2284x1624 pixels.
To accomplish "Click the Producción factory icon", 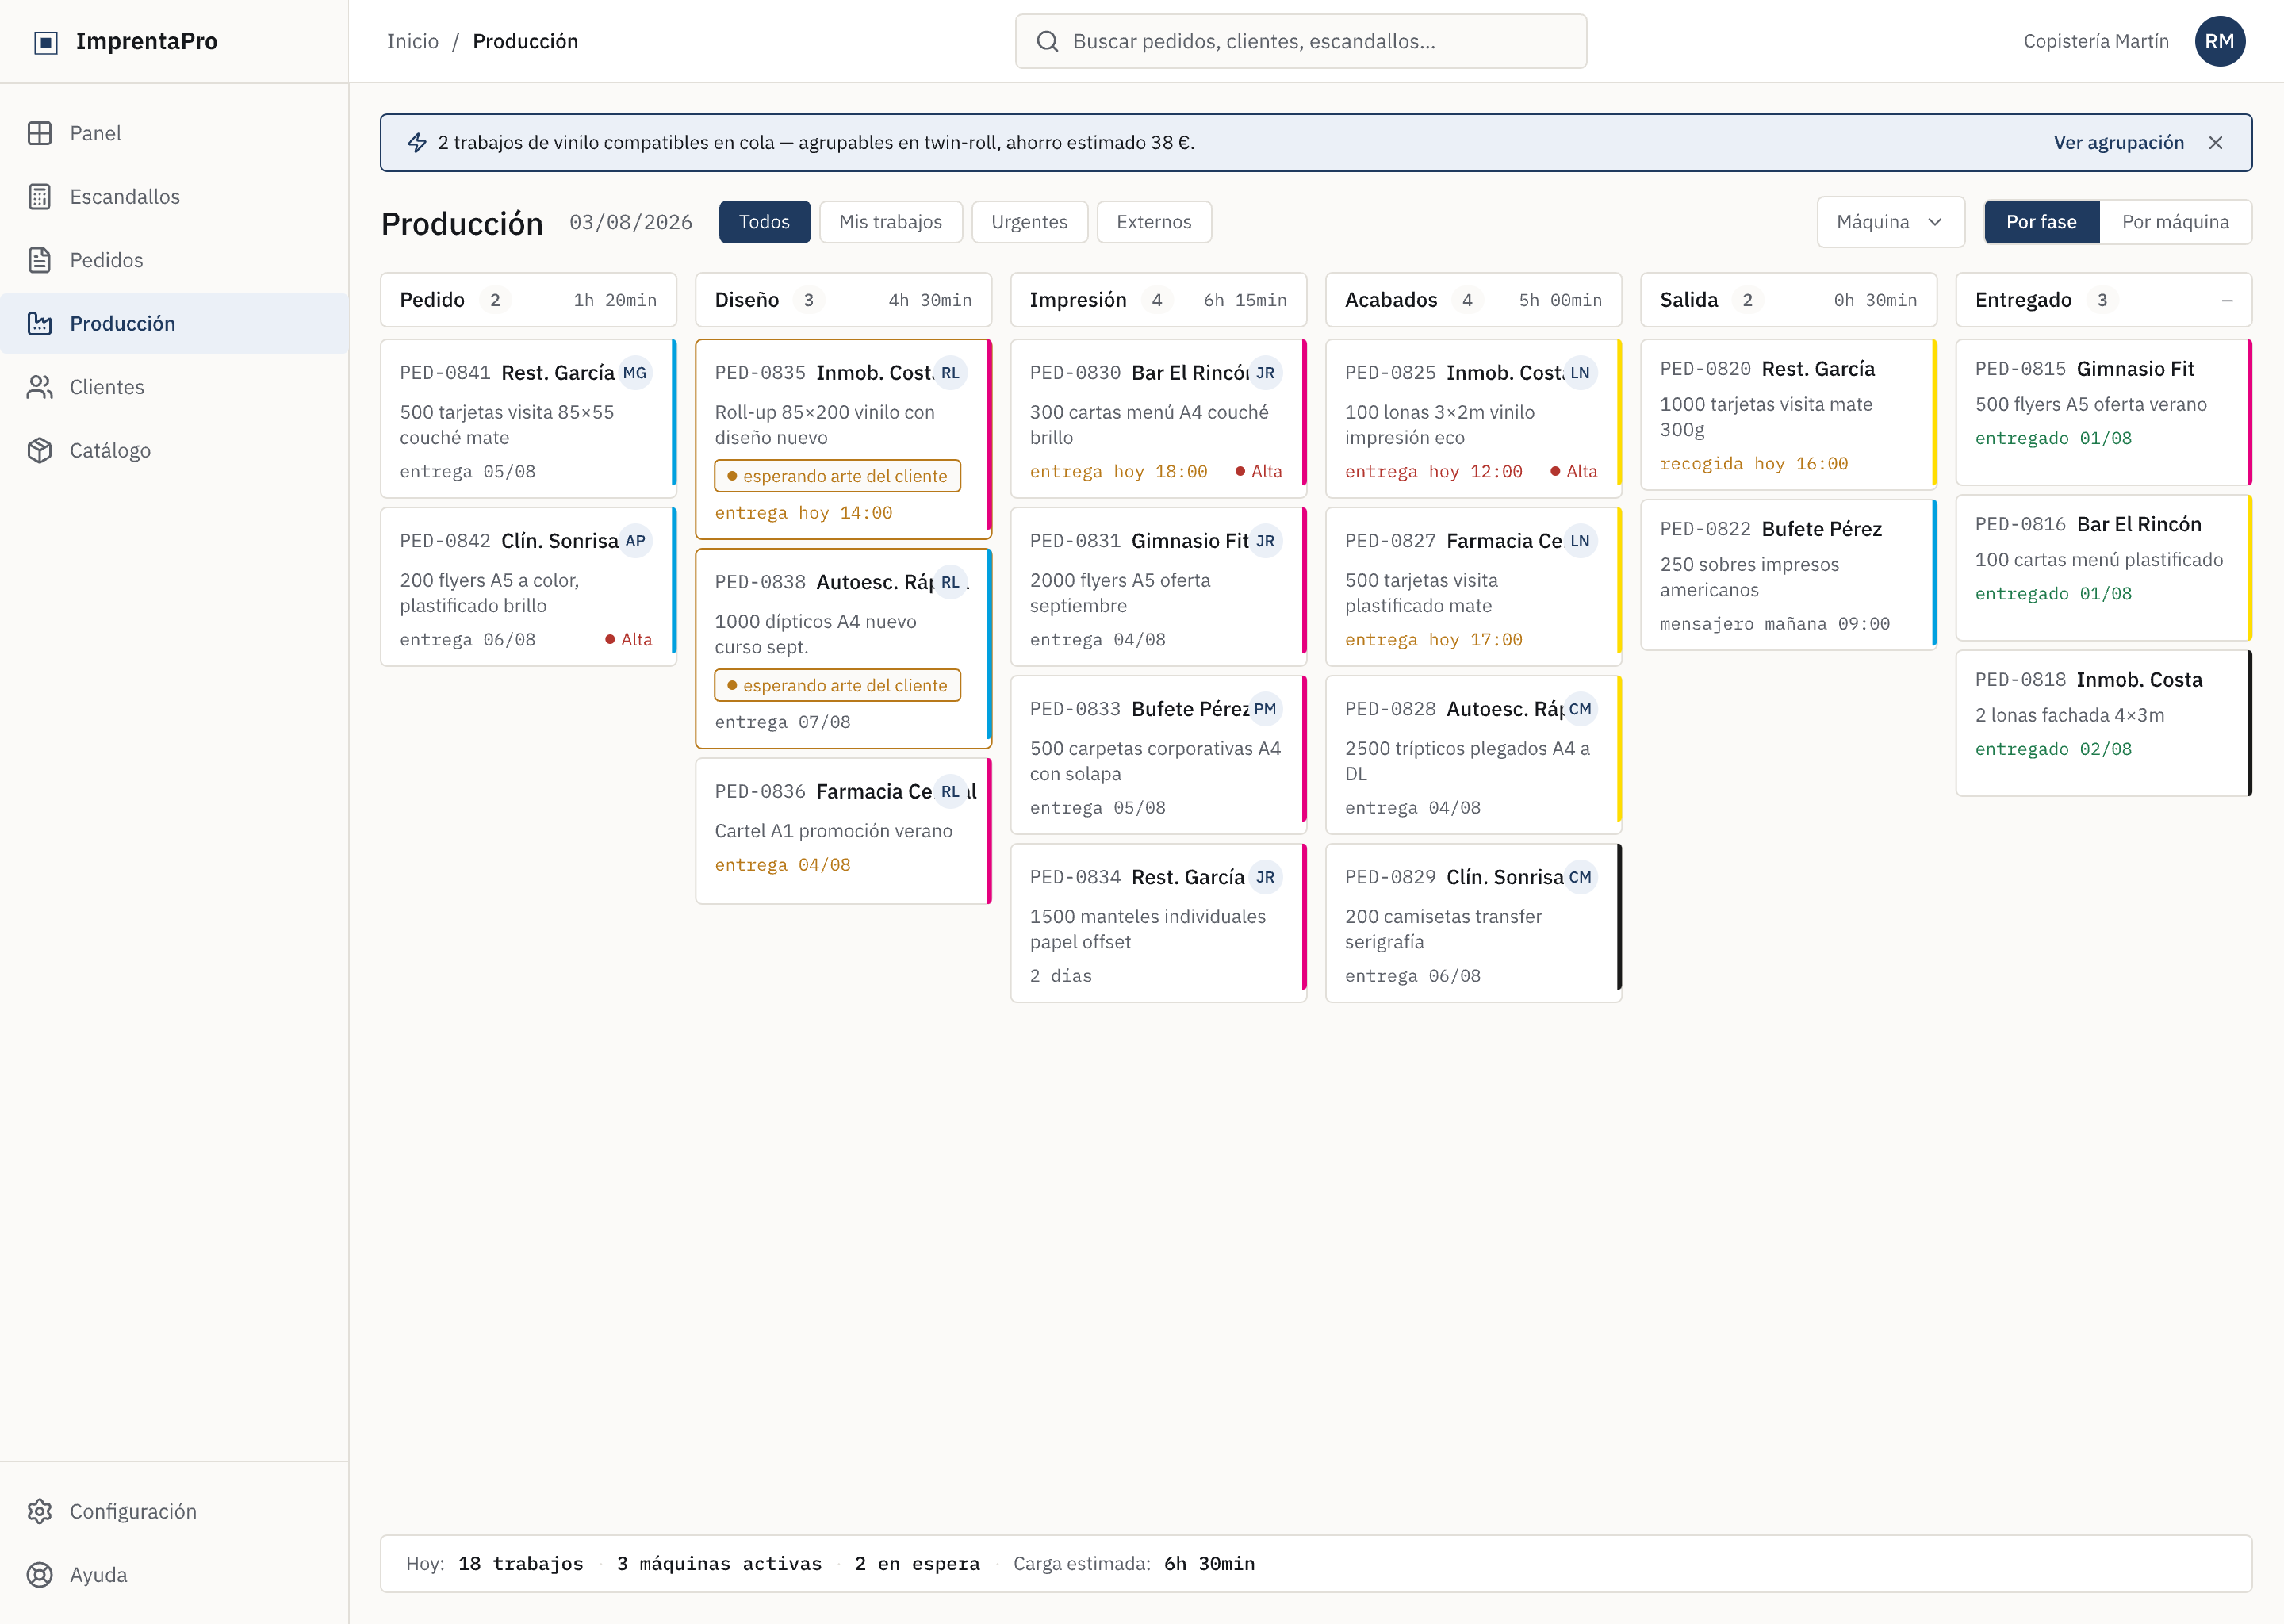I will [x=40, y=324].
